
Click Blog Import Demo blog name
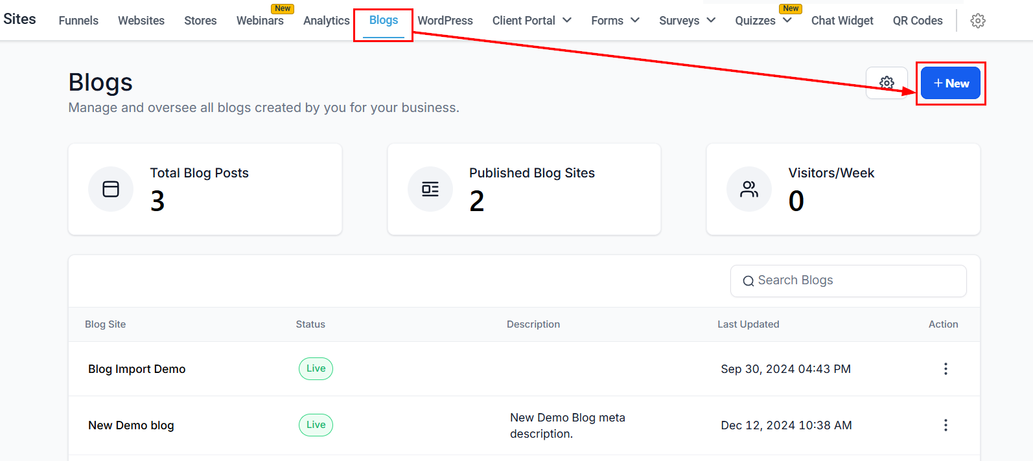(137, 369)
